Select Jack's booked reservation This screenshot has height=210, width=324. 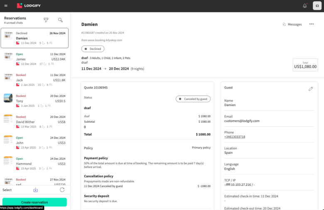[35, 80]
